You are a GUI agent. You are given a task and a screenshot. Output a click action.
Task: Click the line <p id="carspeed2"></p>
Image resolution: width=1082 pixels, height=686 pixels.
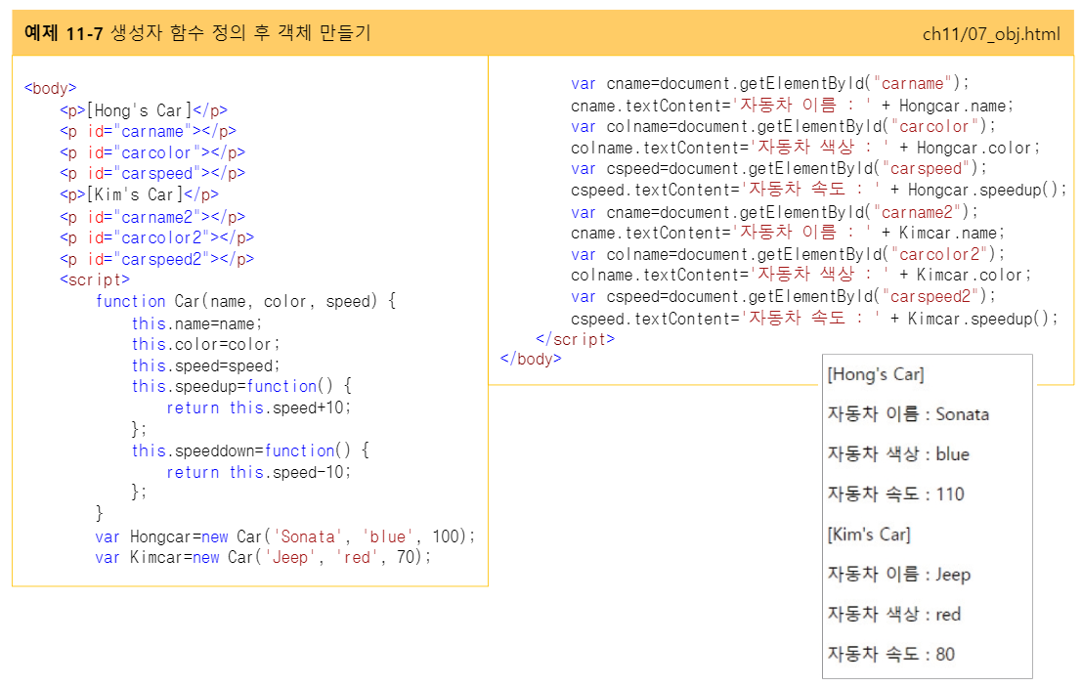tap(156, 260)
